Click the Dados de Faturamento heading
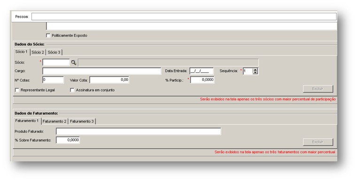357x181 pixels. pos(36,113)
